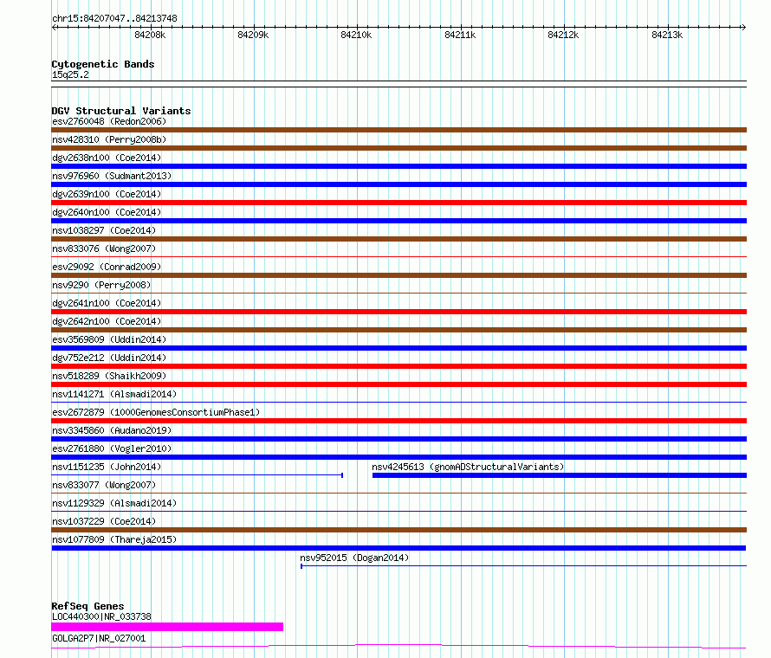
Task: Open esv2672879 (1000GenomesConsortiumPhase1) entry
Action: click(156, 412)
